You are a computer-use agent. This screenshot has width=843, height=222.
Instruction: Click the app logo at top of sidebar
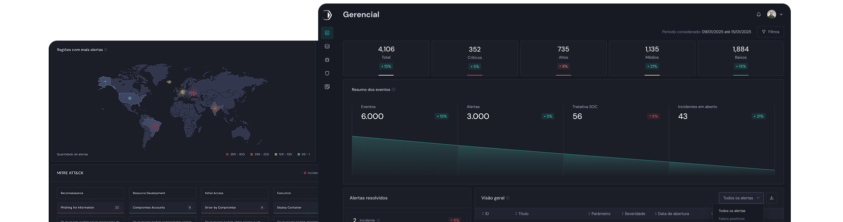coord(327,15)
